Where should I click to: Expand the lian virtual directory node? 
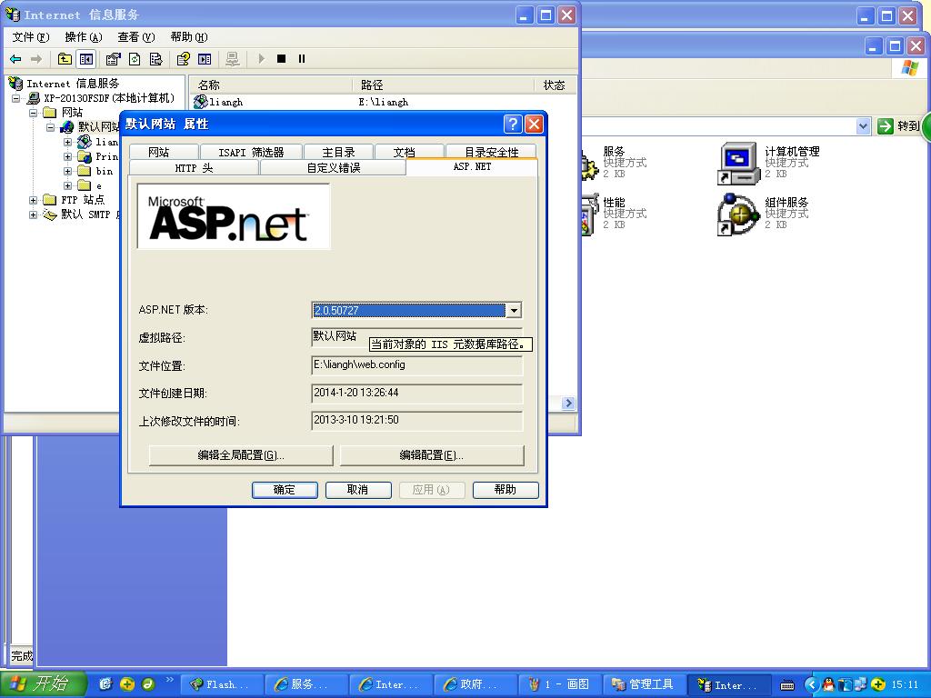67,142
